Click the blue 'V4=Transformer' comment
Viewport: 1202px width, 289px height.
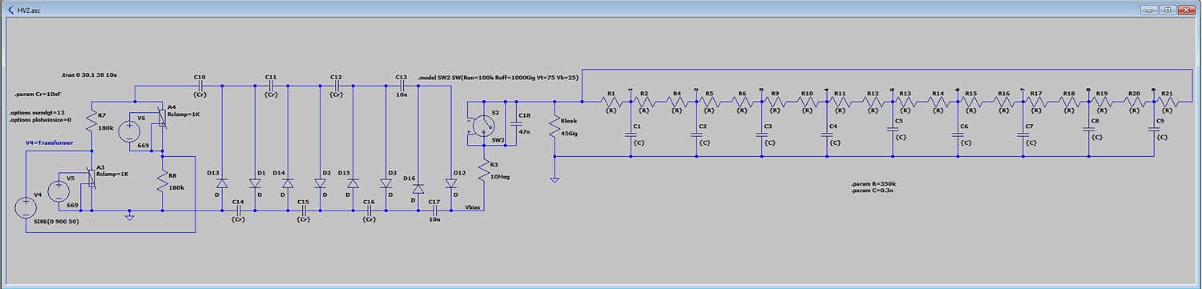click(50, 142)
